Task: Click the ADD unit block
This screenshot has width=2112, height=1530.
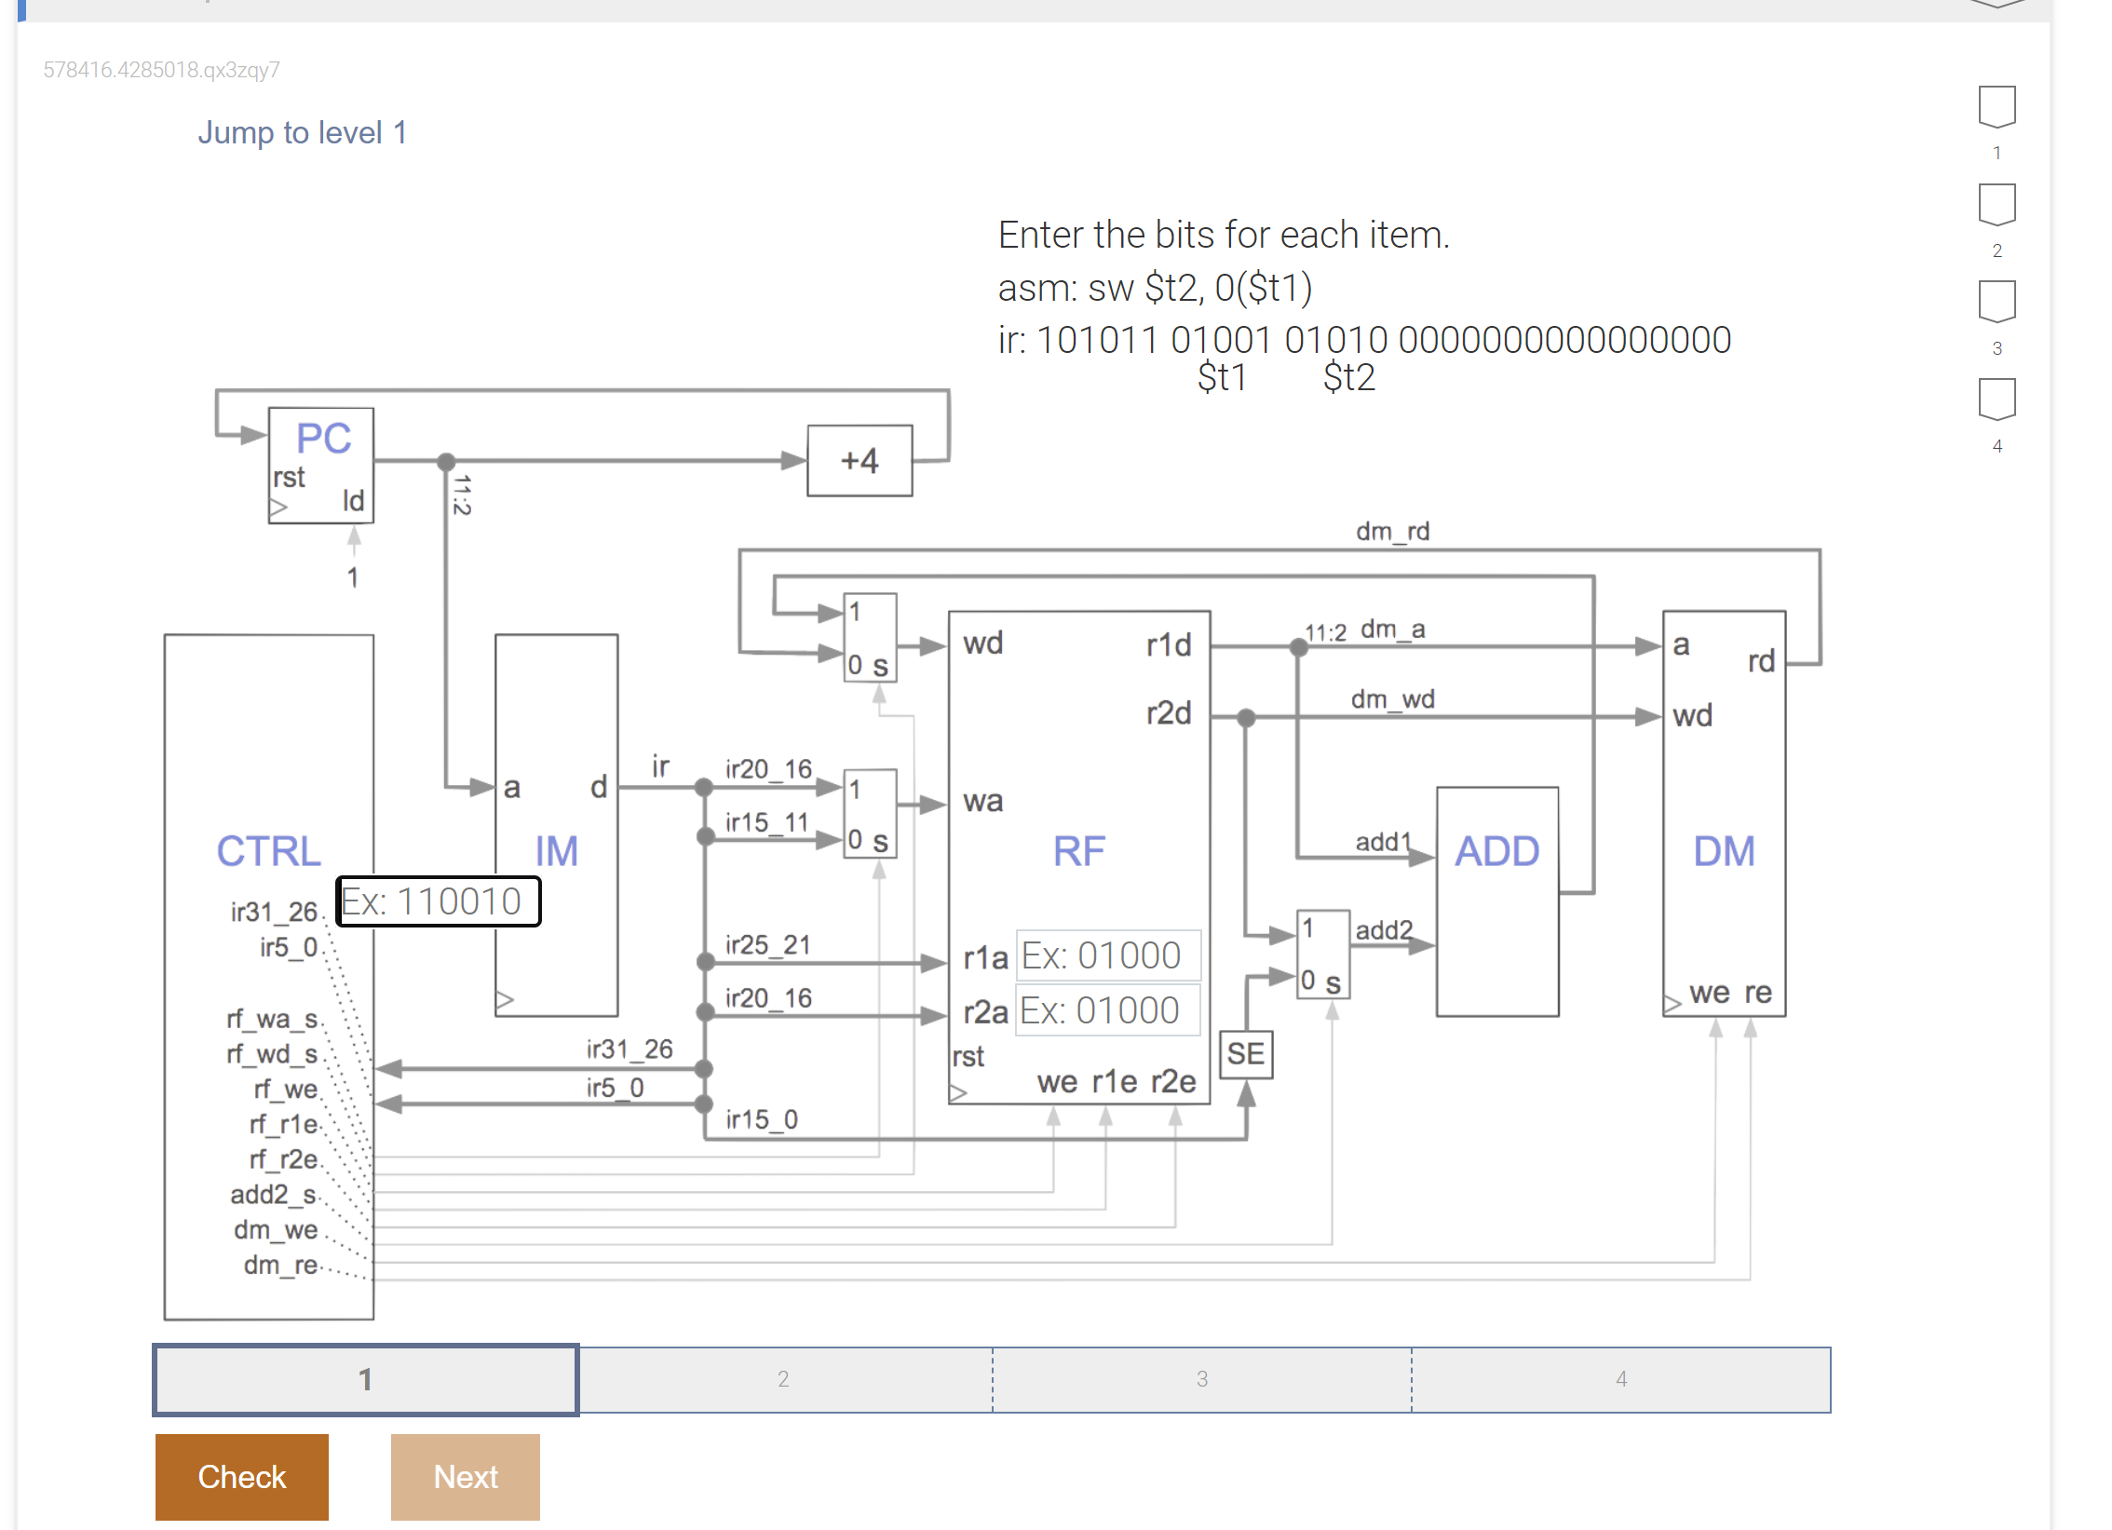Action: (x=1496, y=900)
